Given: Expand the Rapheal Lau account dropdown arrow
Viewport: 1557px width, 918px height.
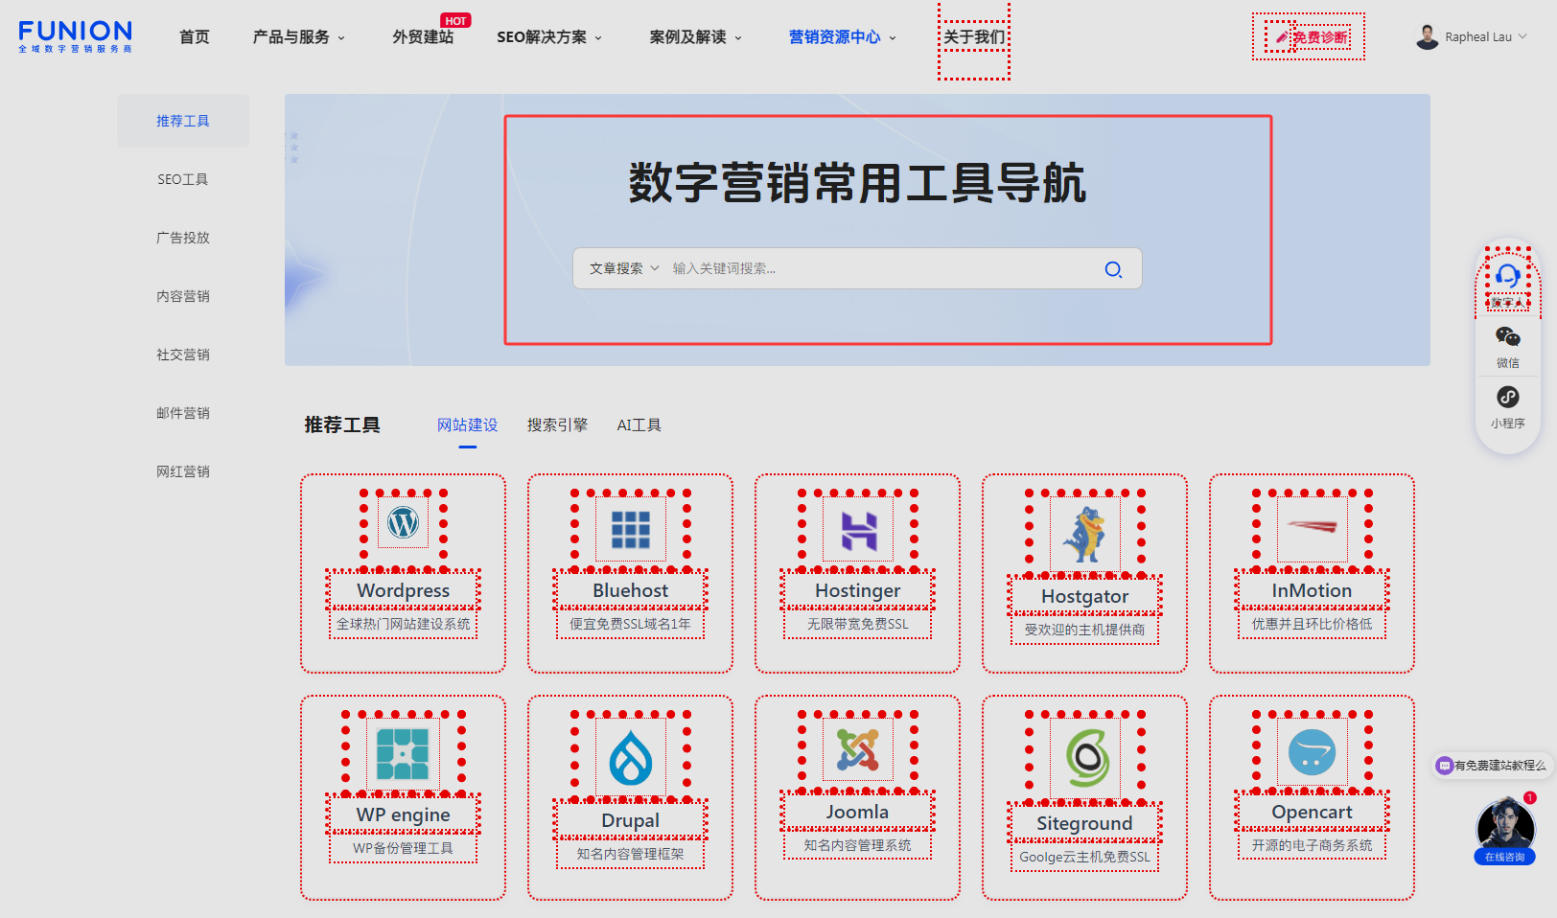Looking at the screenshot, I should pyautogui.click(x=1522, y=37).
